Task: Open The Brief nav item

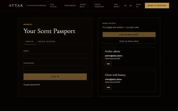Action: pyautogui.click(x=117, y=6)
